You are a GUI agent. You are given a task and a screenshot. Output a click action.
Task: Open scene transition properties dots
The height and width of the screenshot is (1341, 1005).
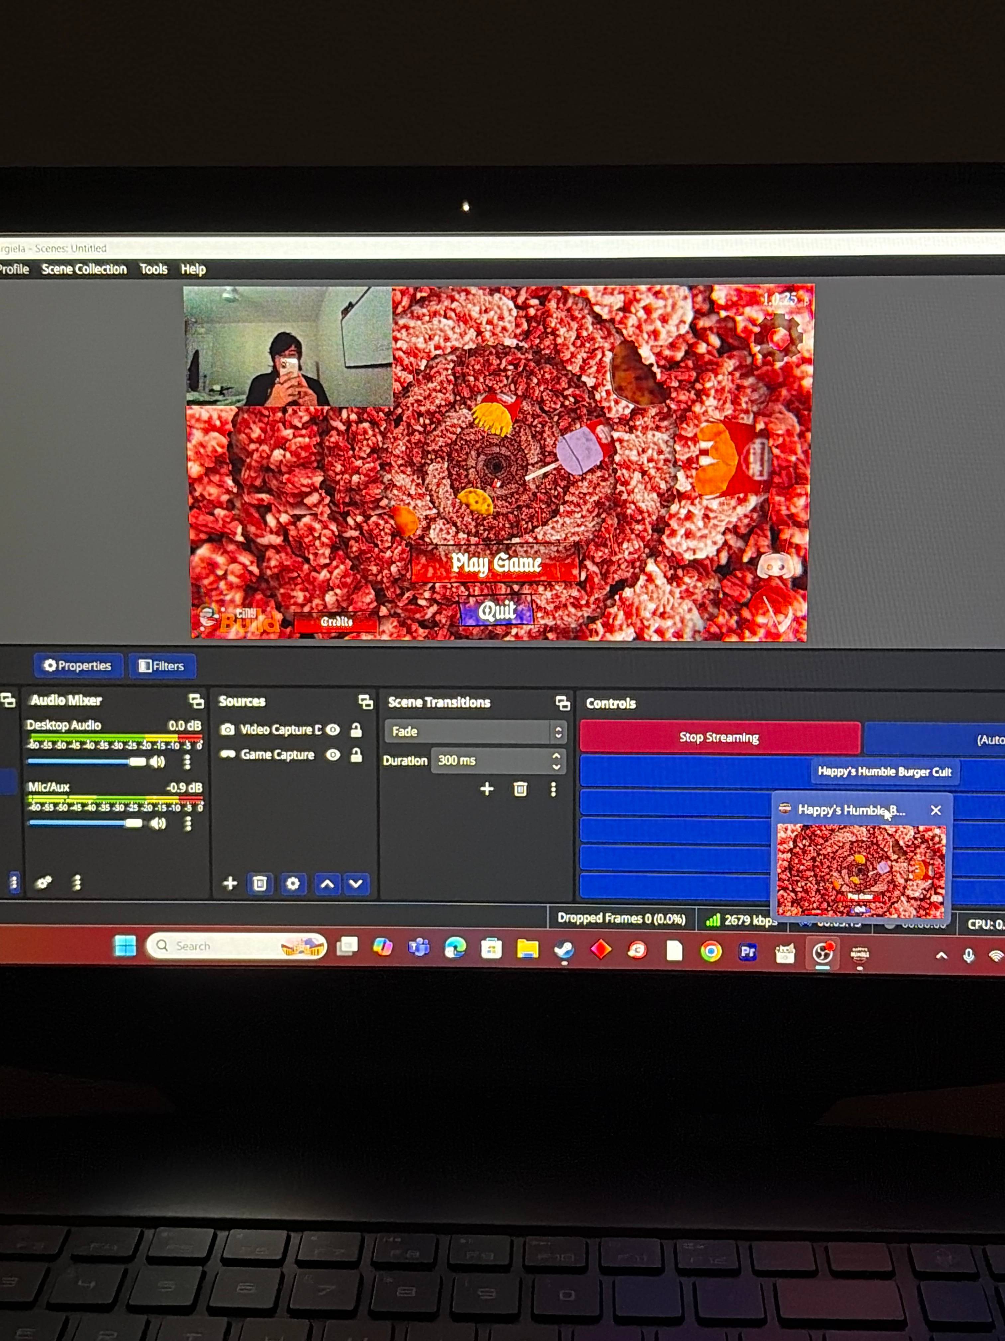[x=553, y=789]
